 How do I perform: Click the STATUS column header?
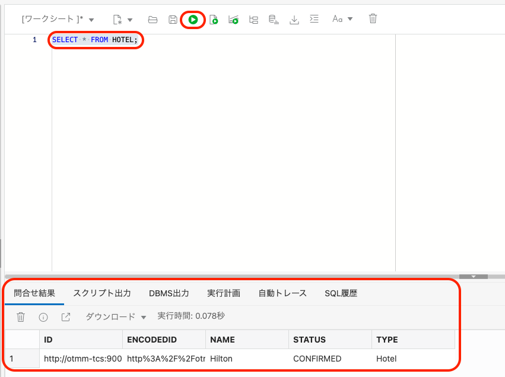(x=309, y=340)
